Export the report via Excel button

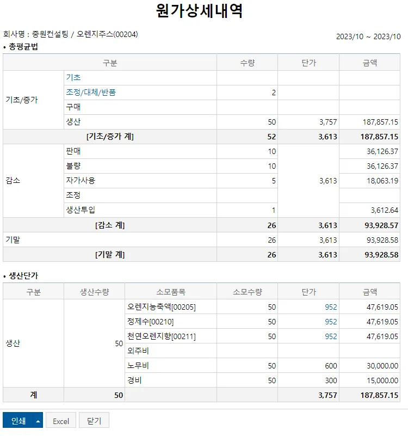(x=60, y=421)
